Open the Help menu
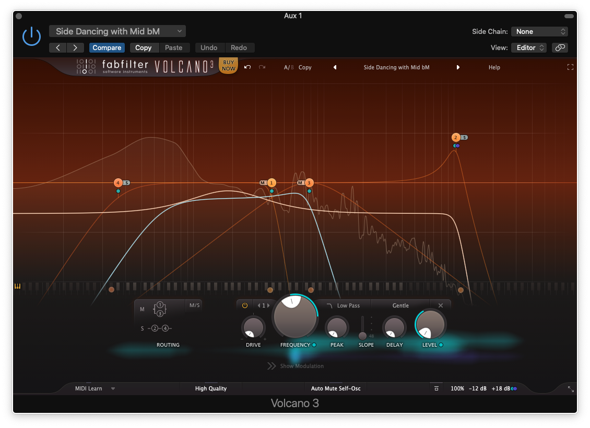The image size is (590, 428). (494, 67)
